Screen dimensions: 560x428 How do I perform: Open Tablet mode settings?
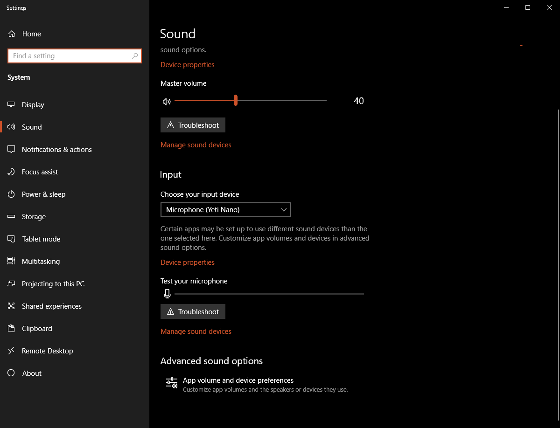(75, 239)
